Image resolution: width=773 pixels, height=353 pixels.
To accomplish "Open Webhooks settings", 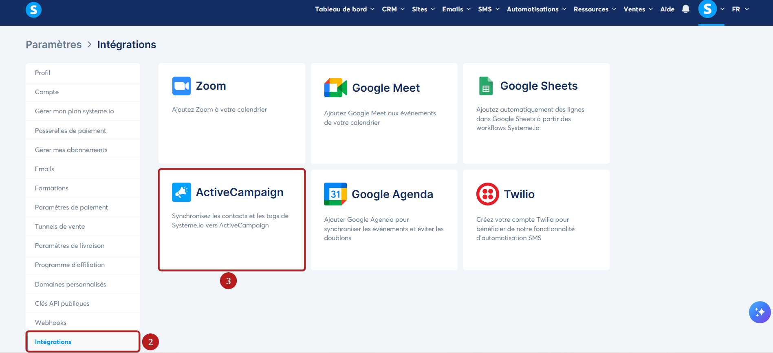I will (83, 322).
